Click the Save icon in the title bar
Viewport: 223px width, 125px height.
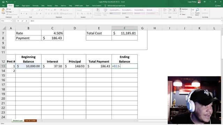click(x=3, y=2)
